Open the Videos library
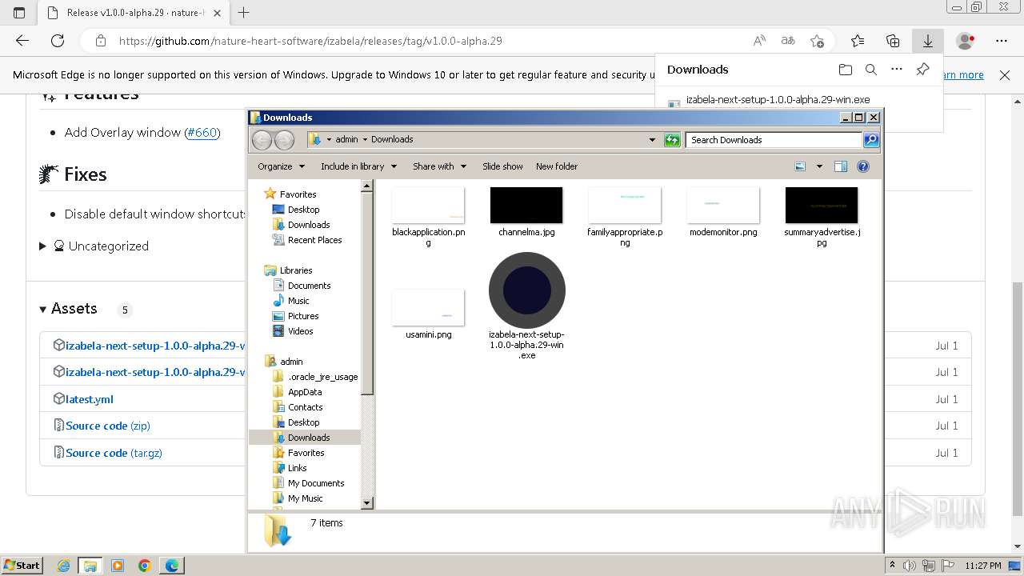Viewport: 1024px width, 576px height. click(300, 331)
